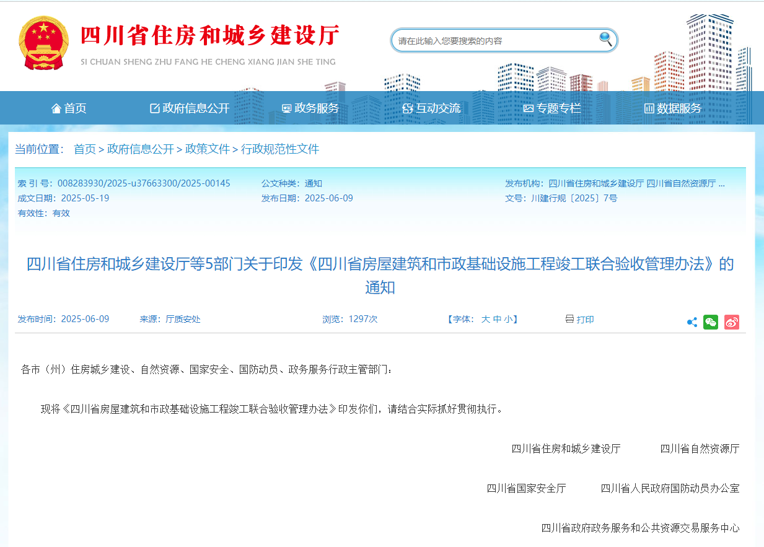
Task: Click the blue share icon
Action: coord(692,322)
